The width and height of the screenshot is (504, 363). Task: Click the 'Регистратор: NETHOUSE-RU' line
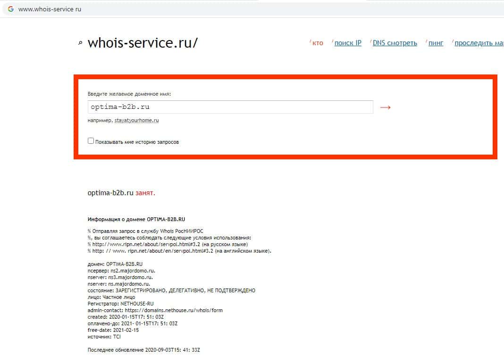point(120,304)
